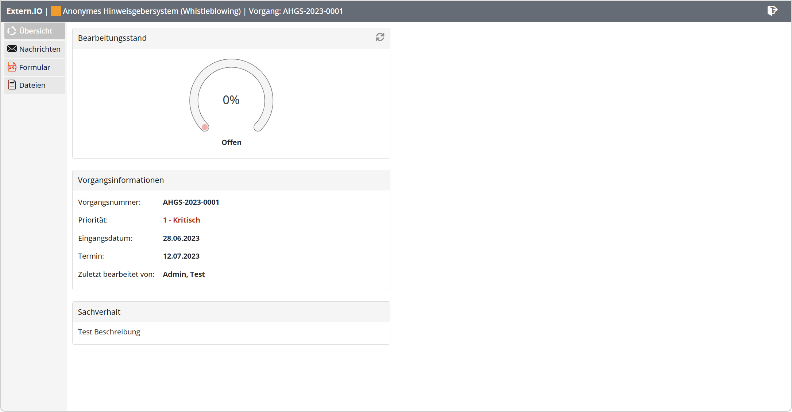Viewport: 792px width, 412px height.
Task: Click the priority value 1 - Kritisch
Action: (x=181, y=220)
